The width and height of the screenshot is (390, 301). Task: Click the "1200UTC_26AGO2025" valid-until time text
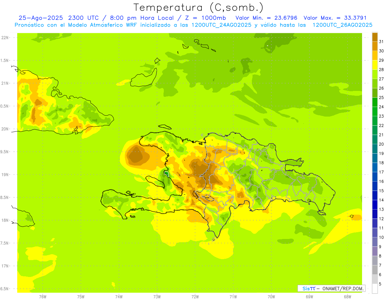point(342,25)
